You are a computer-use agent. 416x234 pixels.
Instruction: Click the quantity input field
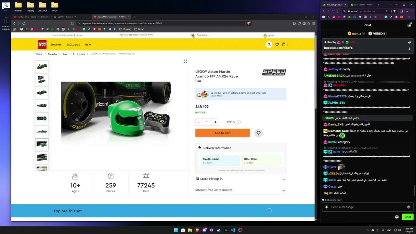click(207, 122)
